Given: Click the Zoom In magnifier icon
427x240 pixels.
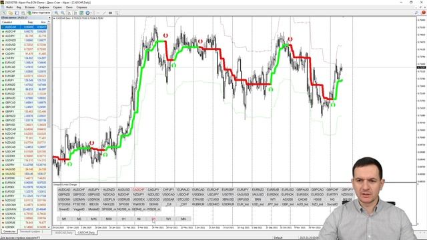Looking at the screenshot, I should point(56,13).
